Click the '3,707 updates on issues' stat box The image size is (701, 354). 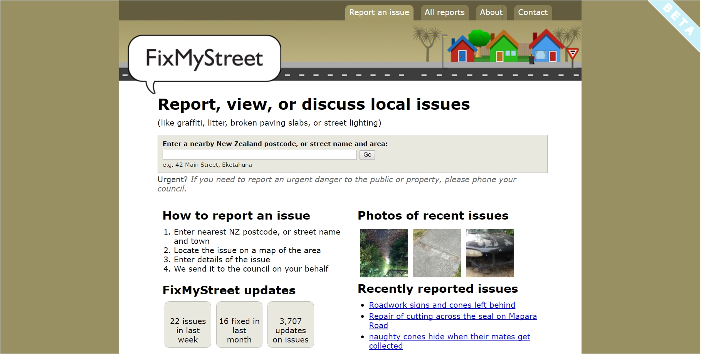pyautogui.click(x=291, y=324)
